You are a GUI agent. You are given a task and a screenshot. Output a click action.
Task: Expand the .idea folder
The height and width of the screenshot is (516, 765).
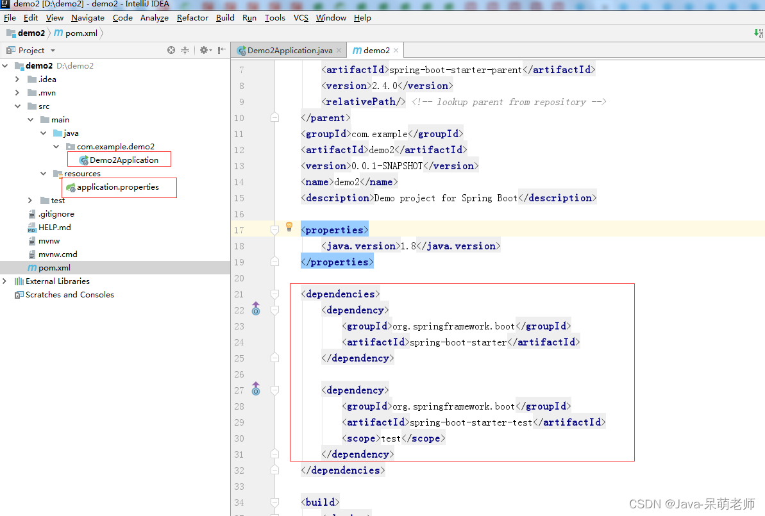tap(17, 79)
